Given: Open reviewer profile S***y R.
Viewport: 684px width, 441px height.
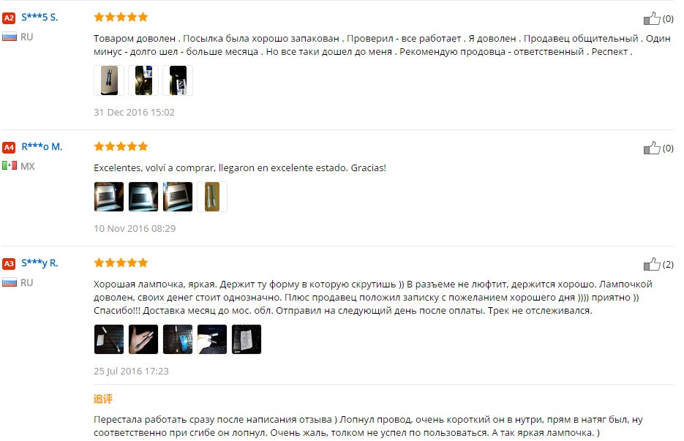Looking at the screenshot, I should [x=40, y=263].
